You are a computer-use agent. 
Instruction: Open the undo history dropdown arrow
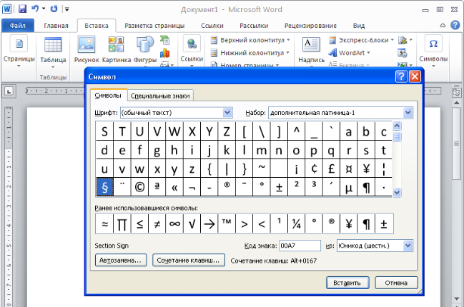tap(44, 9)
